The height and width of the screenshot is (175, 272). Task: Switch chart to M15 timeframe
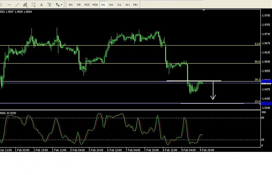pos(87,5)
